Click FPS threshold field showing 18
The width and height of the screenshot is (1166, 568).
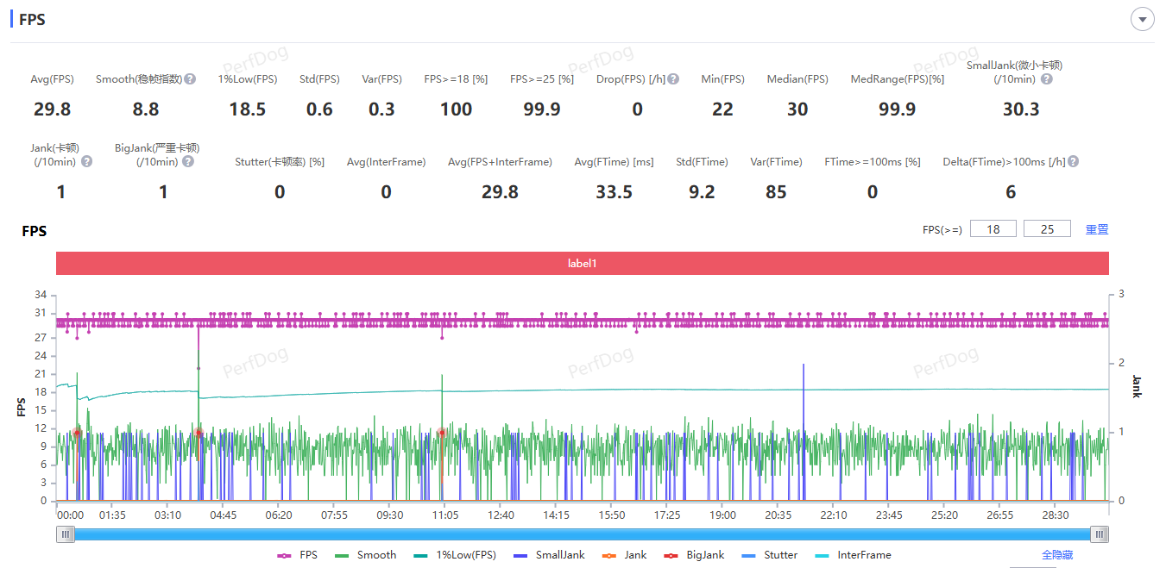(x=993, y=229)
